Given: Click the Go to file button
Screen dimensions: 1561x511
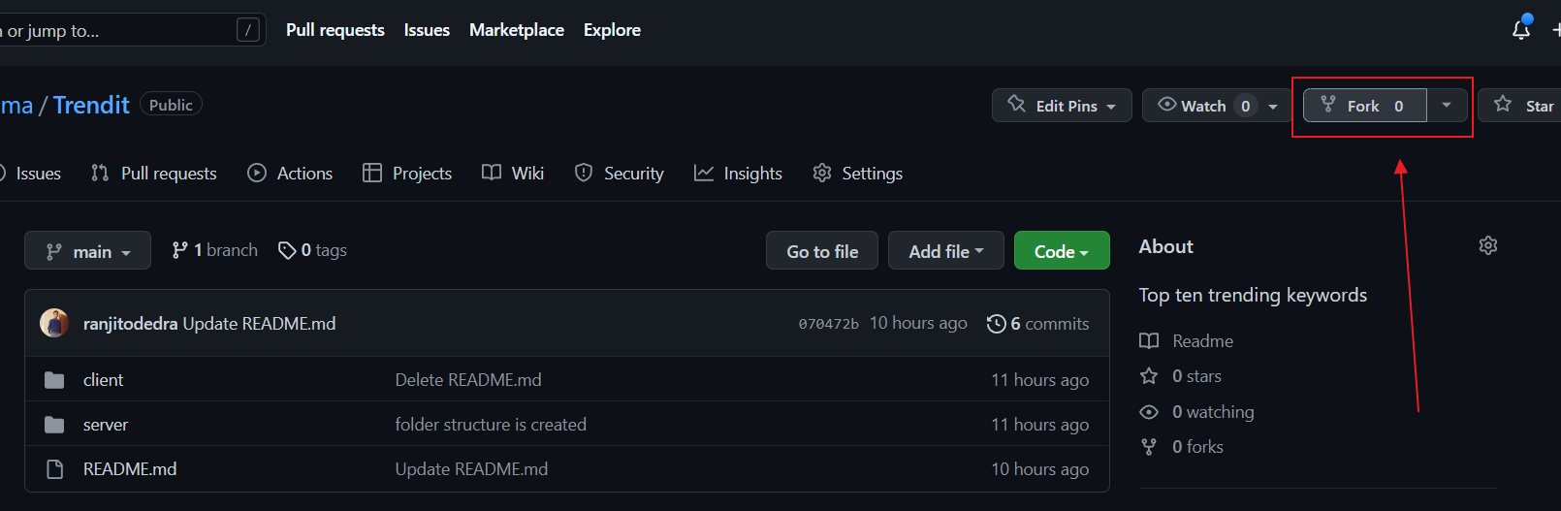Looking at the screenshot, I should click(821, 251).
